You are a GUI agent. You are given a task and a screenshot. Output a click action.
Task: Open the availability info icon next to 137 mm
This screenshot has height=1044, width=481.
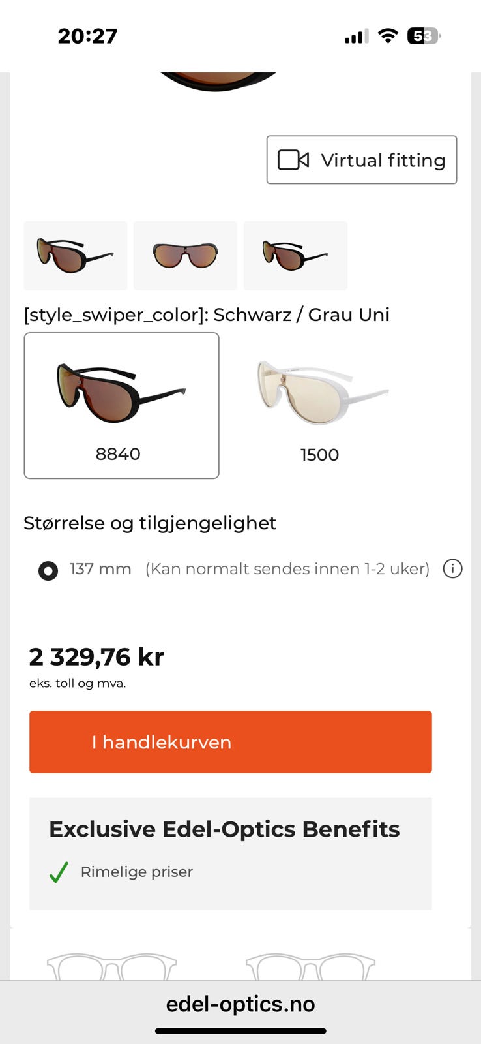[x=452, y=569]
